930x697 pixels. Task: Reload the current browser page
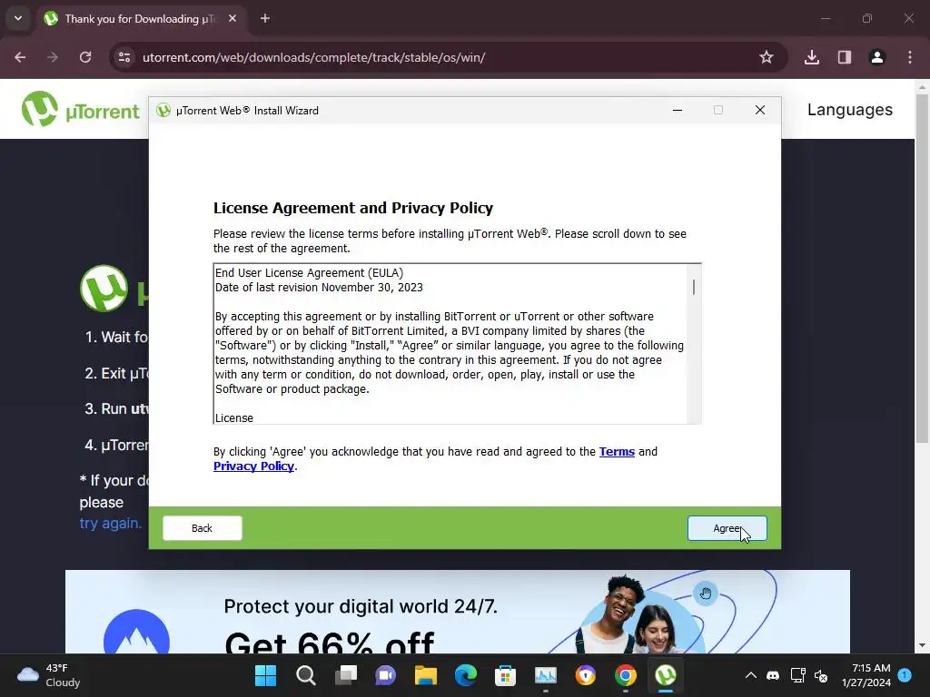pyautogui.click(x=85, y=57)
